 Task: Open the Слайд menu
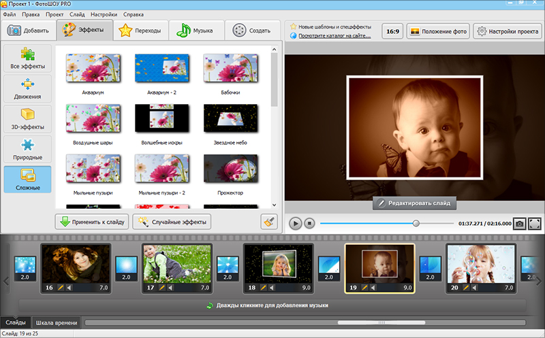click(x=77, y=14)
